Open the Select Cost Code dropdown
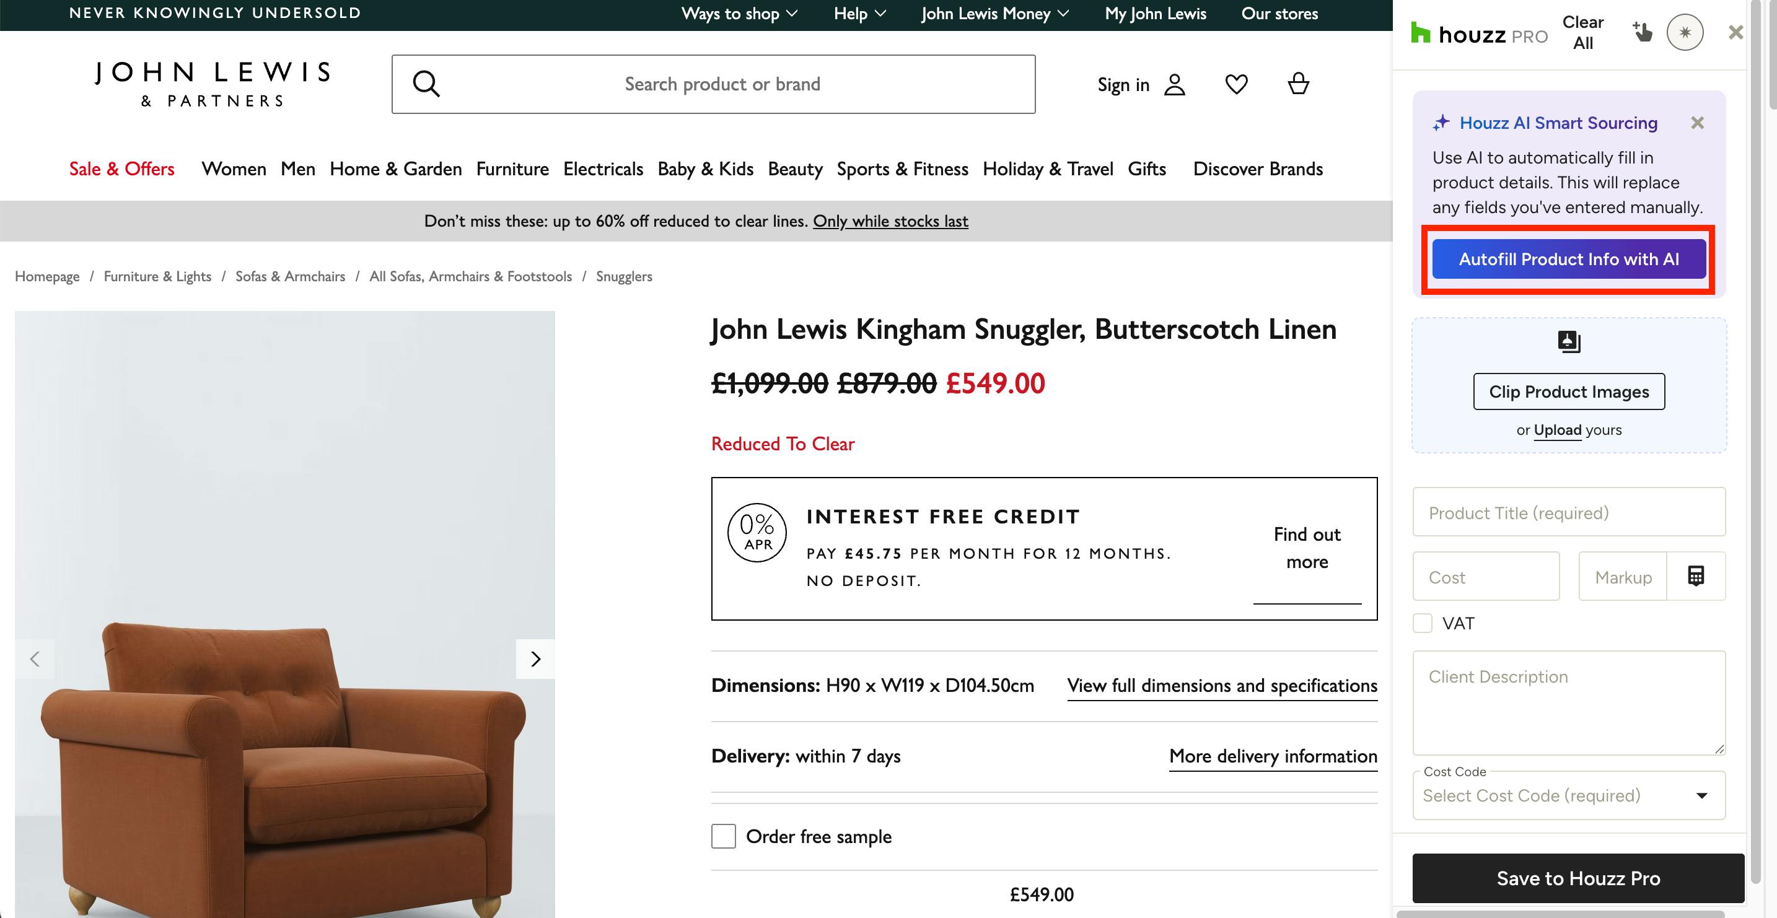This screenshot has height=918, width=1777. pyautogui.click(x=1569, y=795)
